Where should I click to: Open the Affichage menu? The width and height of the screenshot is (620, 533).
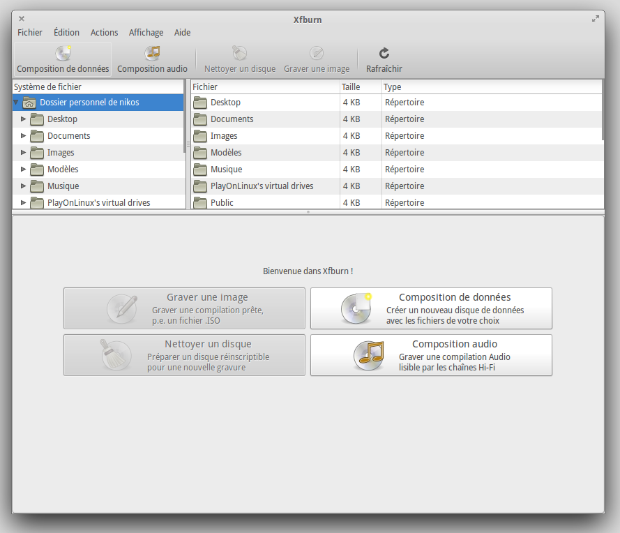(146, 32)
